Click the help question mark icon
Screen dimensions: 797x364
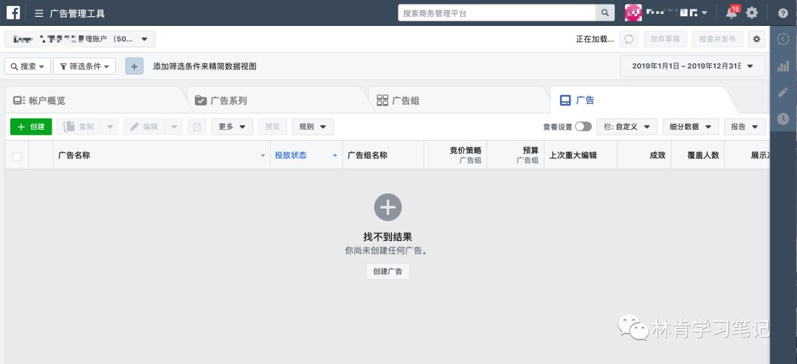[783, 13]
